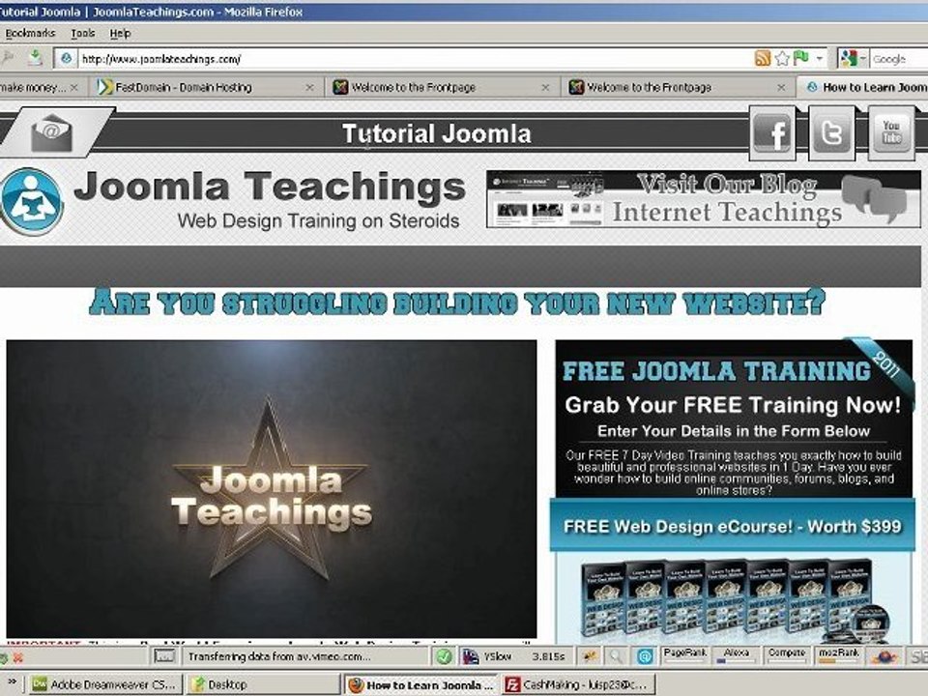The width and height of the screenshot is (928, 696).
Task: Click the Compete rank indicator
Action: pos(786,655)
